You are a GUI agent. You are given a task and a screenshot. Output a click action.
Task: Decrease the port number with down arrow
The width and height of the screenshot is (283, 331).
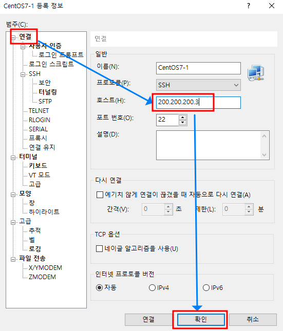pos(183,123)
